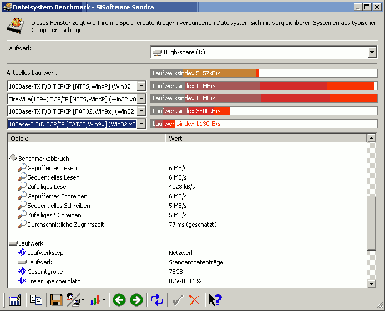Select the Gepuffertes Lesen row
The width and height of the screenshot is (385, 311).
(x=188, y=168)
